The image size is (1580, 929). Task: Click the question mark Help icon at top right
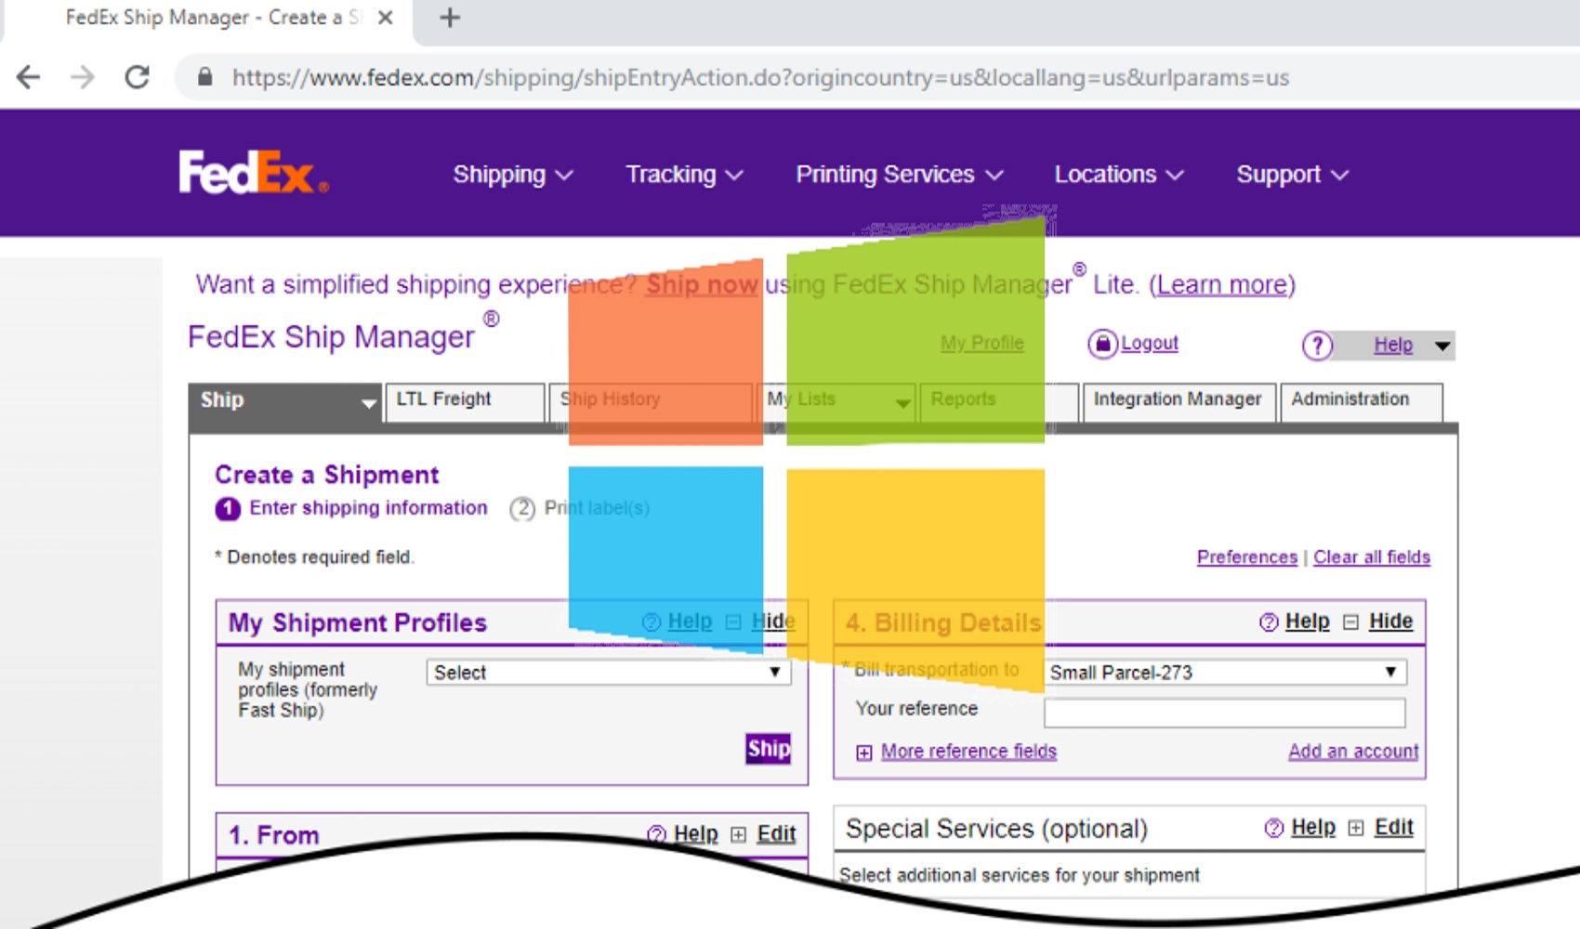[1317, 346]
